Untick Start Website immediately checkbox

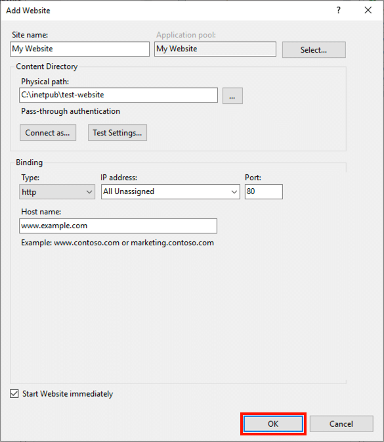click(14, 393)
